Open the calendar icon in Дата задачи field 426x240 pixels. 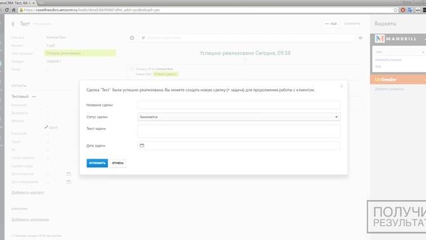142,145
